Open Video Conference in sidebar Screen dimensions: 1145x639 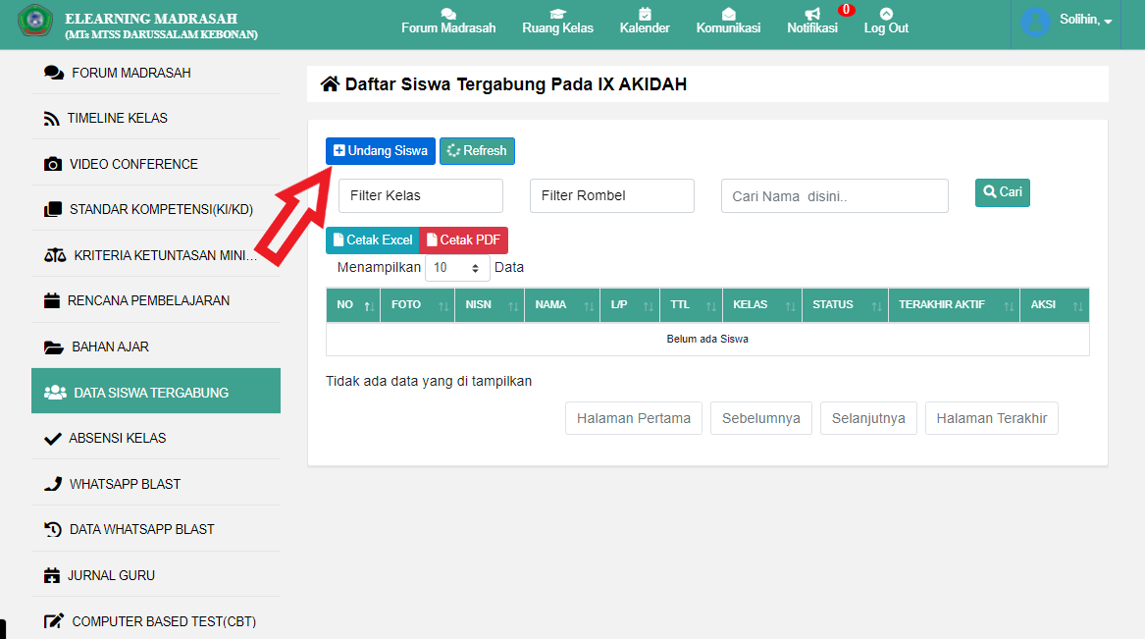pos(133,164)
